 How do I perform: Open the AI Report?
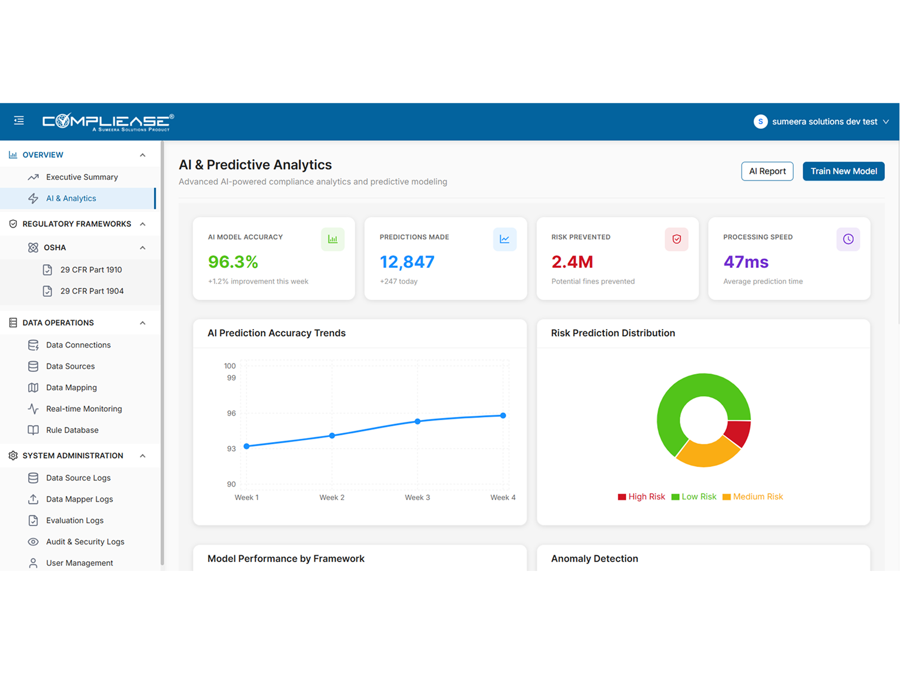point(767,171)
